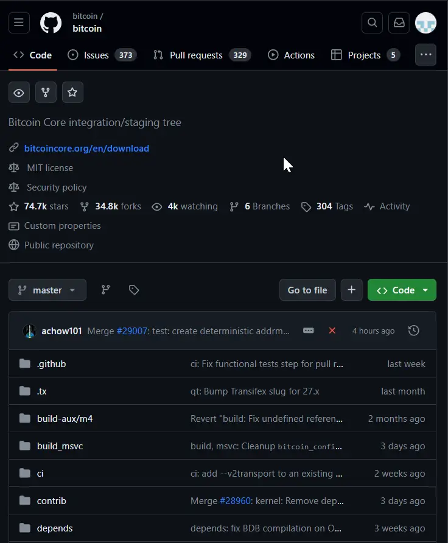Image resolution: width=448 pixels, height=543 pixels.
Task: Open commit history clock icon
Action: tap(414, 331)
